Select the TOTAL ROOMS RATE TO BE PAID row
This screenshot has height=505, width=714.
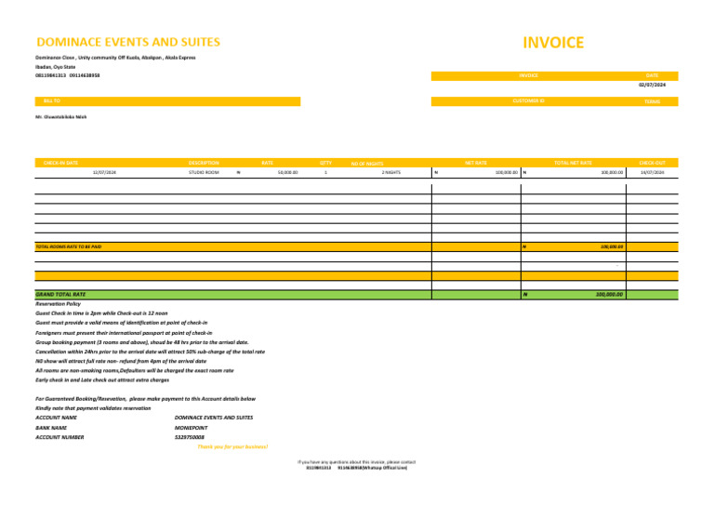[357, 246]
